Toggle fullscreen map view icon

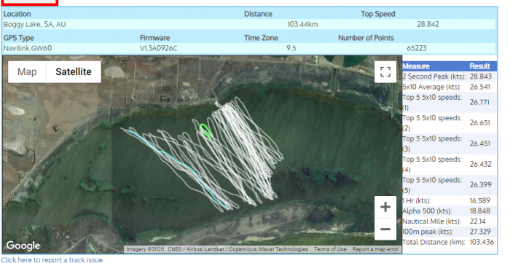(385, 72)
